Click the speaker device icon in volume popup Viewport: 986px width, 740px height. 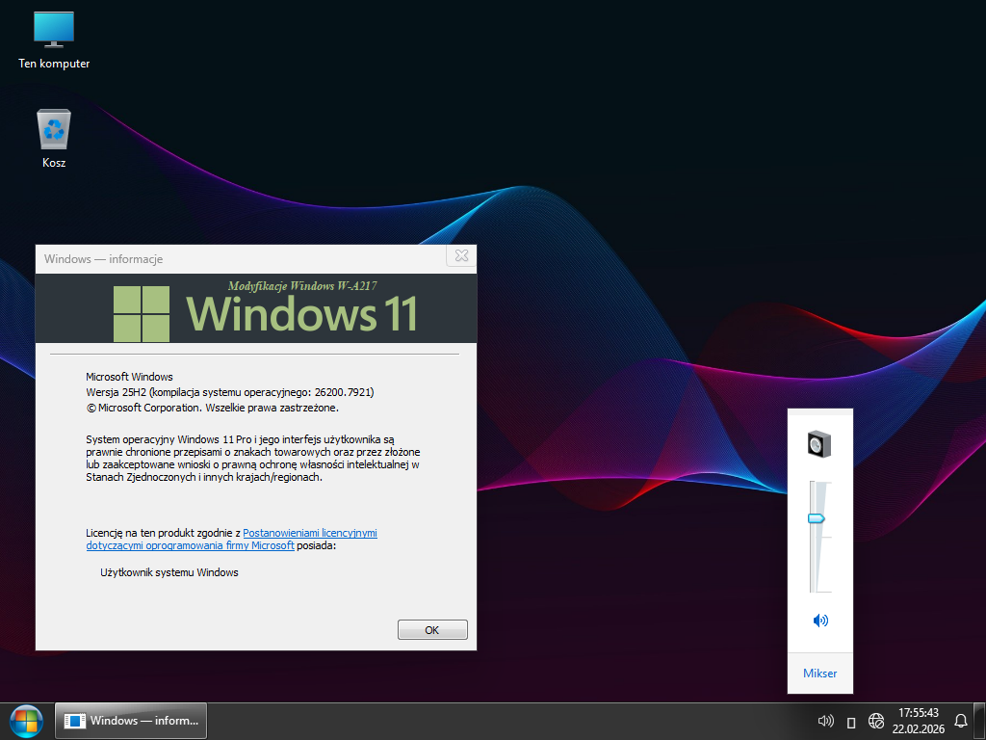[x=819, y=444]
